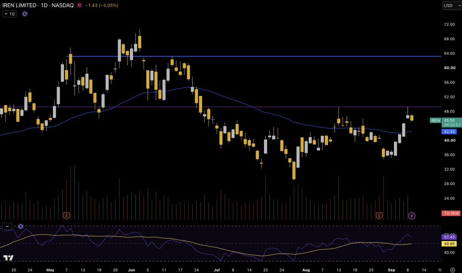Image resolution: width=462 pixels, height=273 pixels.
Task: Click the 28.00 price scale label
Action: pyautogui.click(x=449, y=184)
